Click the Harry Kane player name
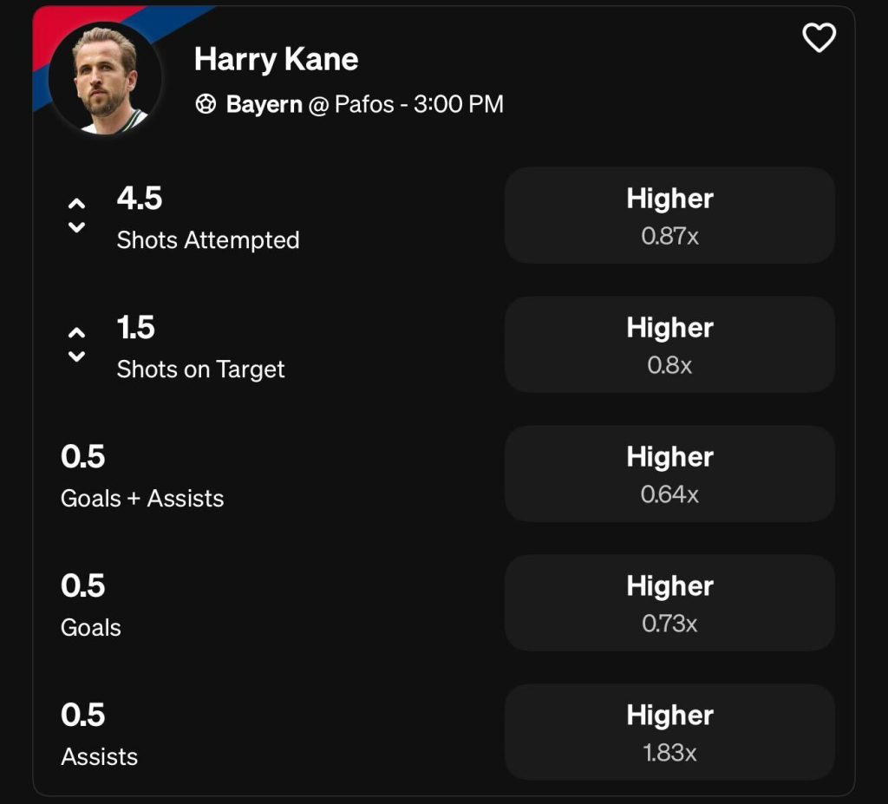This screenshot has width=888, height=804. (276, 59)
